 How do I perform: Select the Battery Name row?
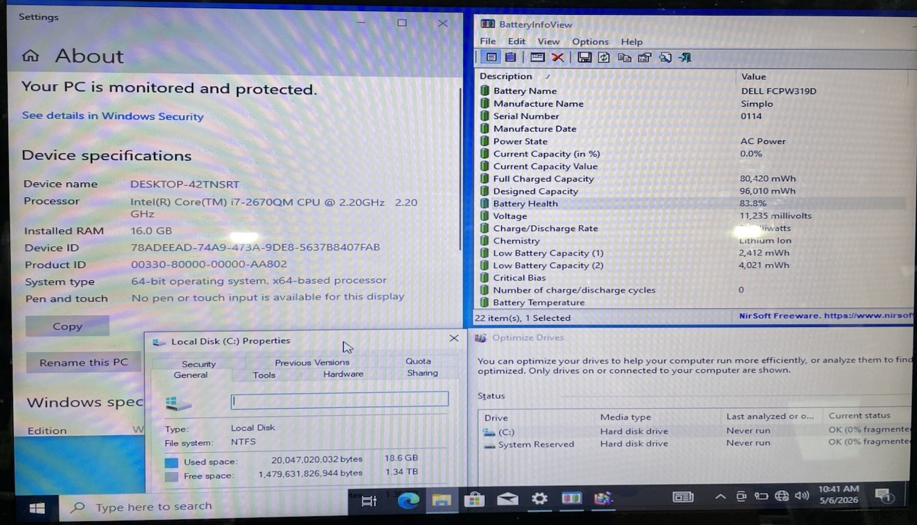(692, 90)
